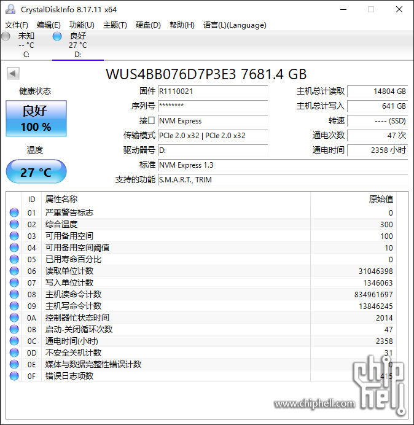
Task: Select the gray status orb for drive C:
Action: tap(6, 36)
